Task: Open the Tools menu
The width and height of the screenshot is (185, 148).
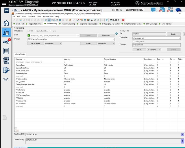Action: coord(39,16)
